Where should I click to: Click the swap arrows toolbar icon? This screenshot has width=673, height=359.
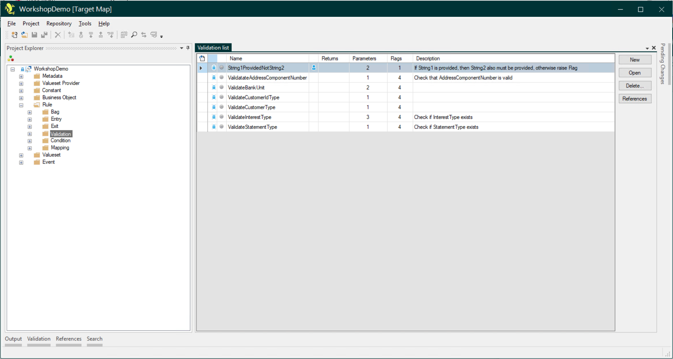click(144, 35)
